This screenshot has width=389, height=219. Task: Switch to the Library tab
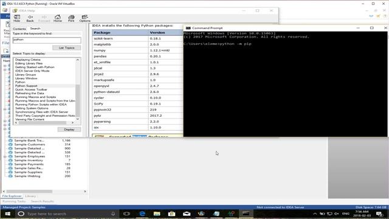coord(30,196)
